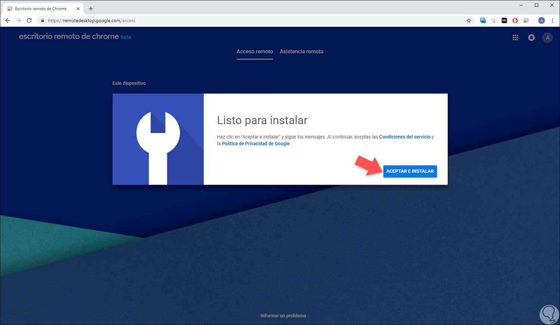View site info via the padlock icon
Screen dimensions: 560x325
pyautogui.click(x=42, y=21)
